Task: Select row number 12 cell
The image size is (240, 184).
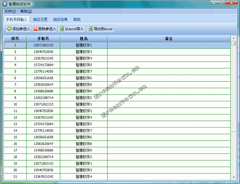Action: click(x=15, y=118)
